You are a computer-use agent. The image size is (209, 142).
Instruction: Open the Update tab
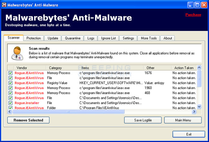pyautogui.click(x=53, y=38)
